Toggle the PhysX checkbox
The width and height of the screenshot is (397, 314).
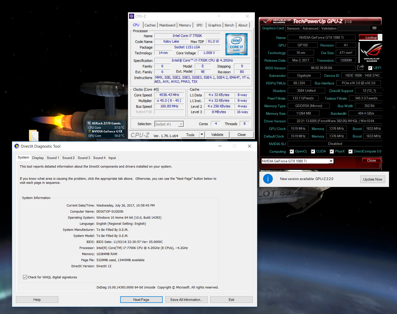coord(332,151)
